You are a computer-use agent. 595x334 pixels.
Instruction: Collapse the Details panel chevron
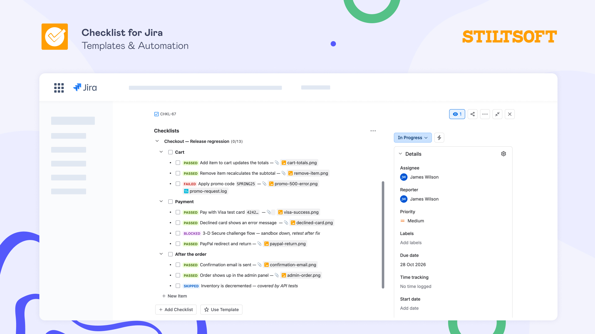click(x=400, y=154)
